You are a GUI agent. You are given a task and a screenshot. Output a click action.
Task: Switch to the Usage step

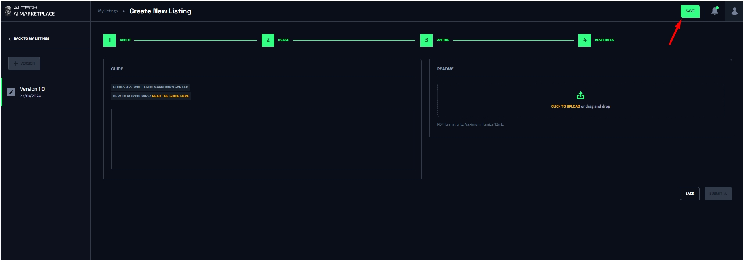click(x=268, y=40)
